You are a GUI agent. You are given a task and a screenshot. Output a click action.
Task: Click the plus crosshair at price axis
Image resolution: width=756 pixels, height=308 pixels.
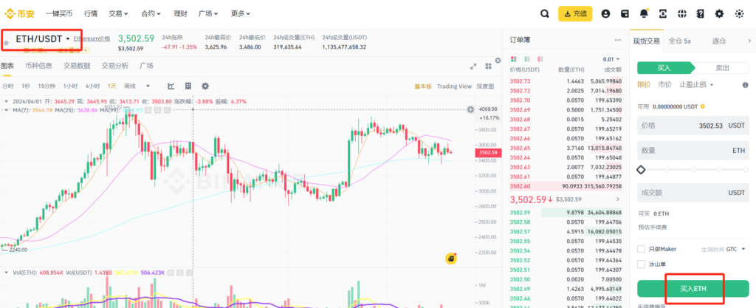(470, 110)
